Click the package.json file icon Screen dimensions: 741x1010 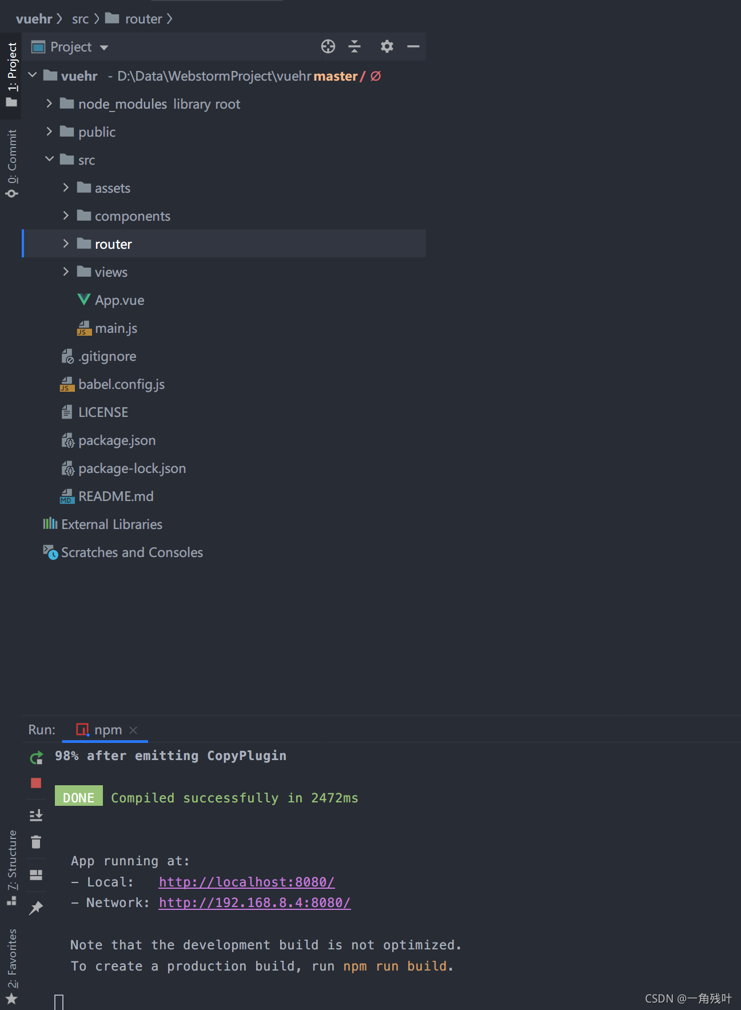[67, 440]
